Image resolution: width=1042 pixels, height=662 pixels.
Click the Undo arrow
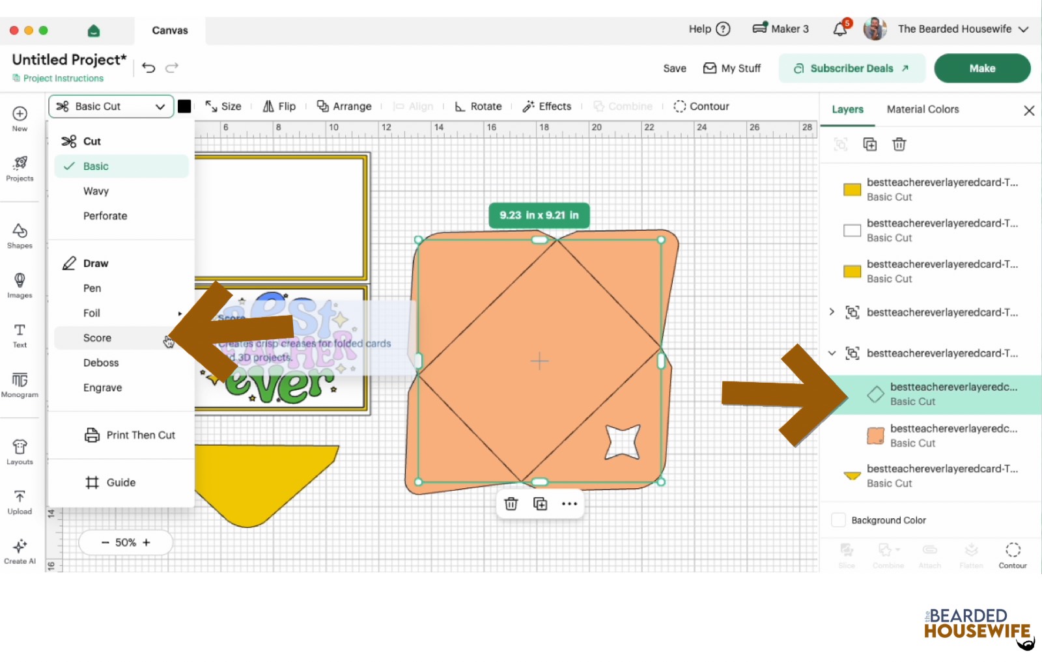pos(148,68)
